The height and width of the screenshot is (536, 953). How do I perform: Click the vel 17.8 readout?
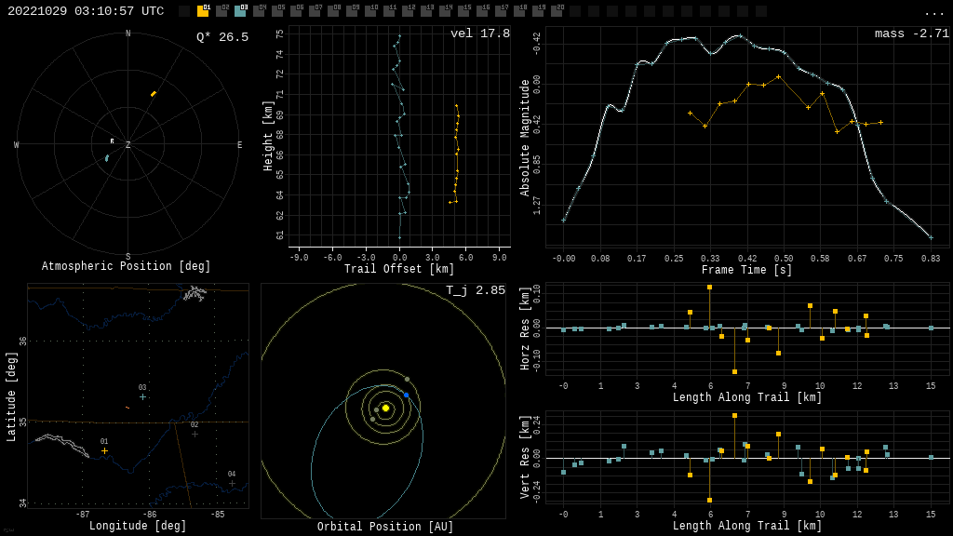tap(479, 33)
